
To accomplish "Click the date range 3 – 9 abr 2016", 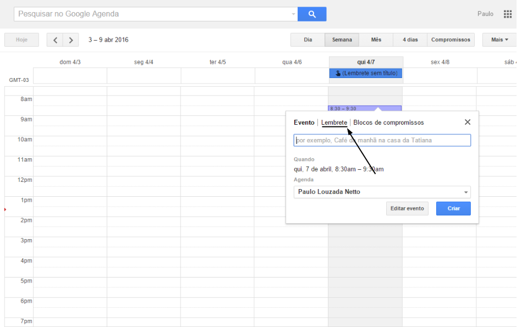I will click(108, 40).
